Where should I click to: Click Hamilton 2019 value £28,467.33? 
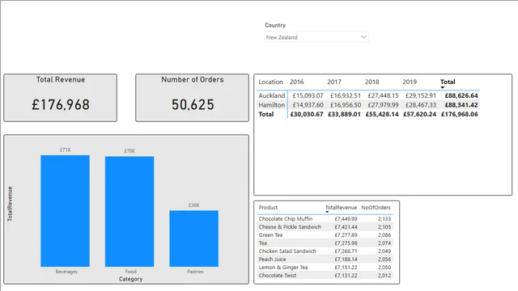421,105
